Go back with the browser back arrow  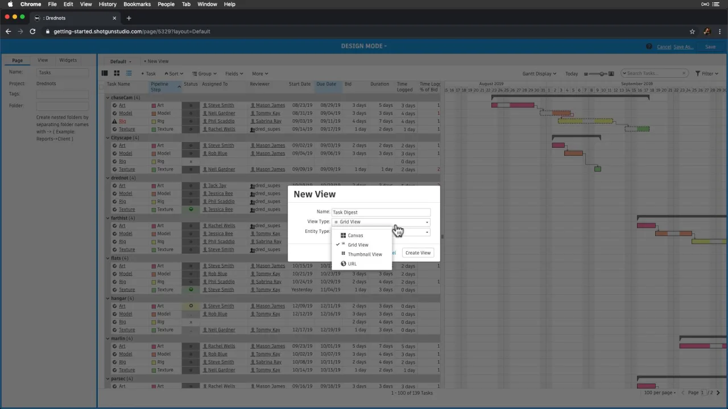click(8, 31)
